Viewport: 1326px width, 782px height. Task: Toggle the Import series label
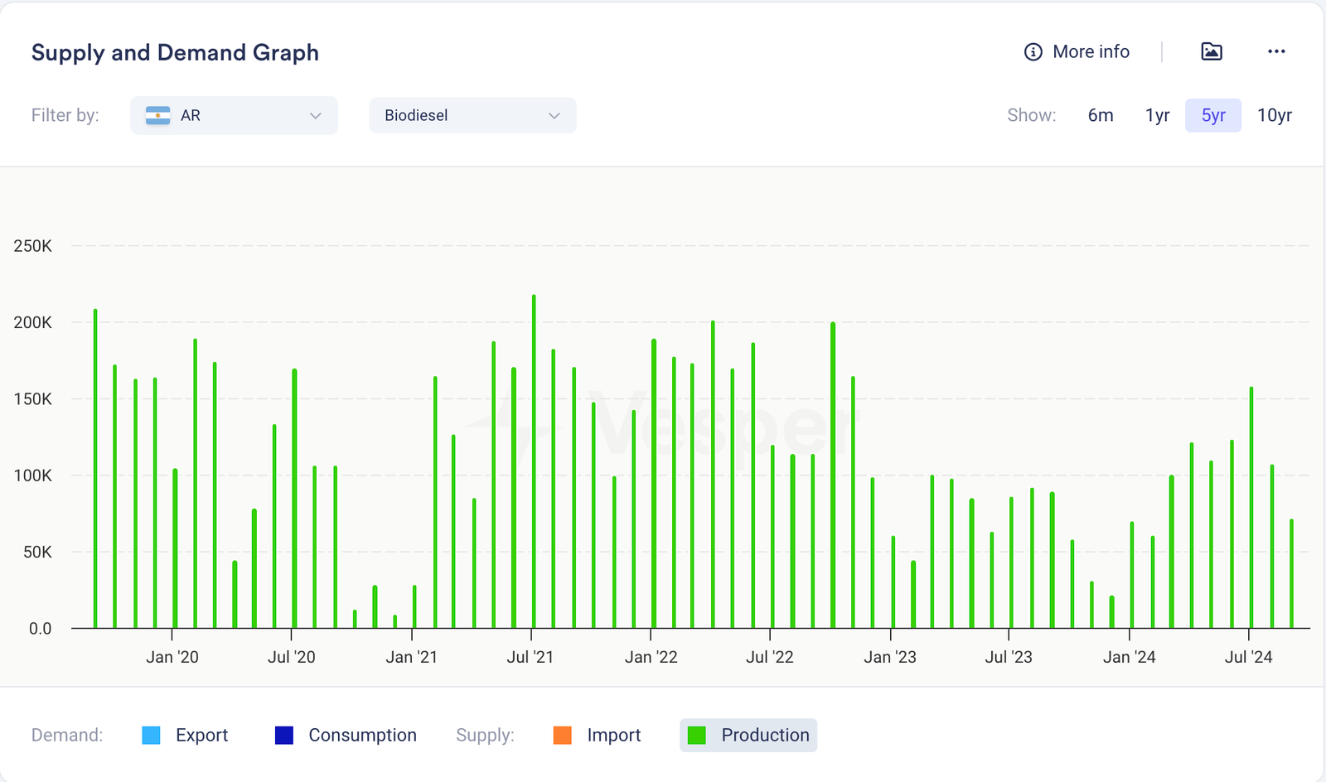[x=613, y=736]
